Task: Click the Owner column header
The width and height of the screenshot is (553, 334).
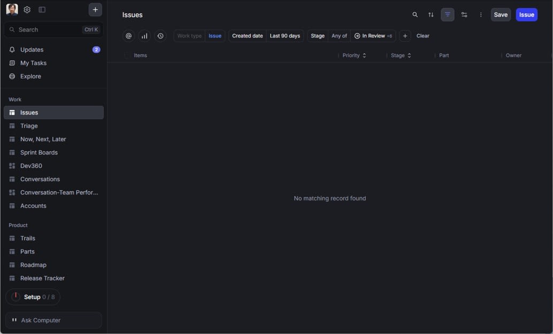Action: (x=513, y=56)
